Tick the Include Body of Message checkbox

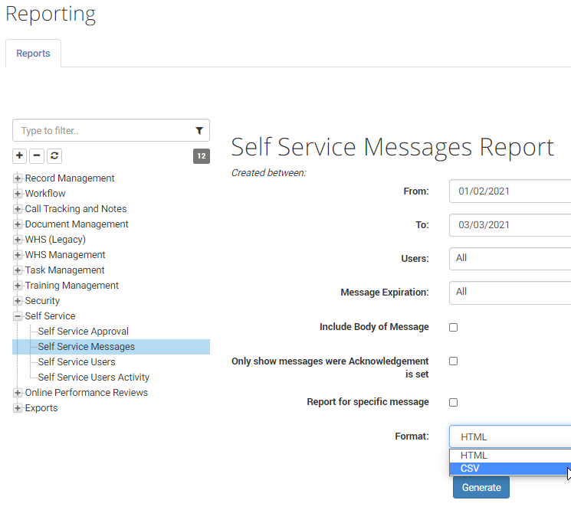[454, 328]
